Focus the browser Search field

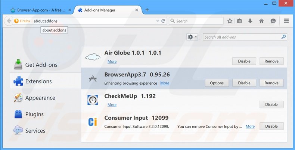[x=196, y=21]
